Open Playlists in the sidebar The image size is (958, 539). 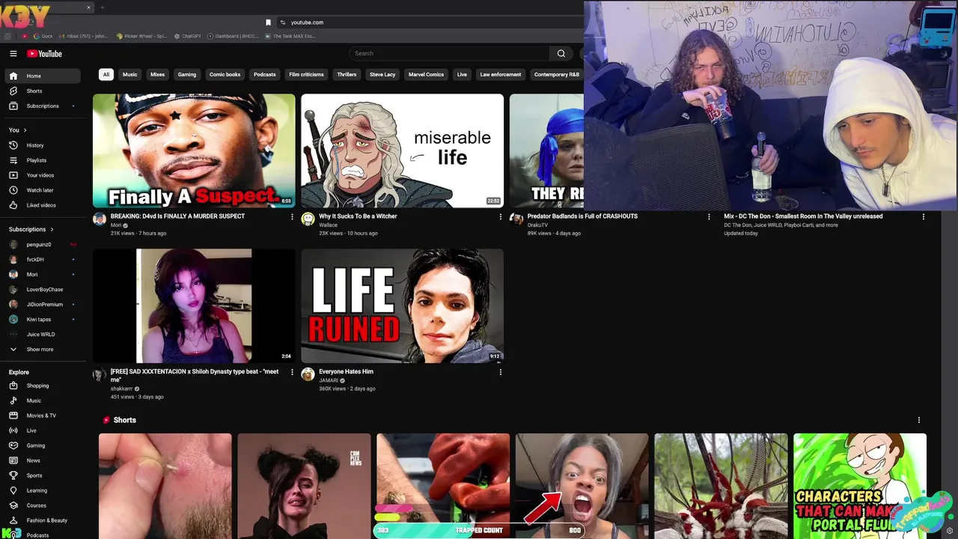[43, 160]
